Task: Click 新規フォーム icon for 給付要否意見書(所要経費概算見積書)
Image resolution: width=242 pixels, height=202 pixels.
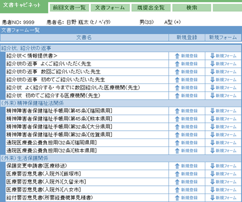Action: point(212,198)
